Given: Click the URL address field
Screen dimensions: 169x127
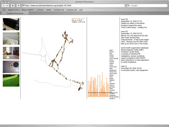Looking at the screenshot, I should click(x=73, y=5).
